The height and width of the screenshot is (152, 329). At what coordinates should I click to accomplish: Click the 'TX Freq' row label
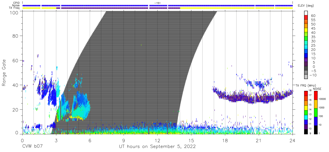click(x=15, y=8)
